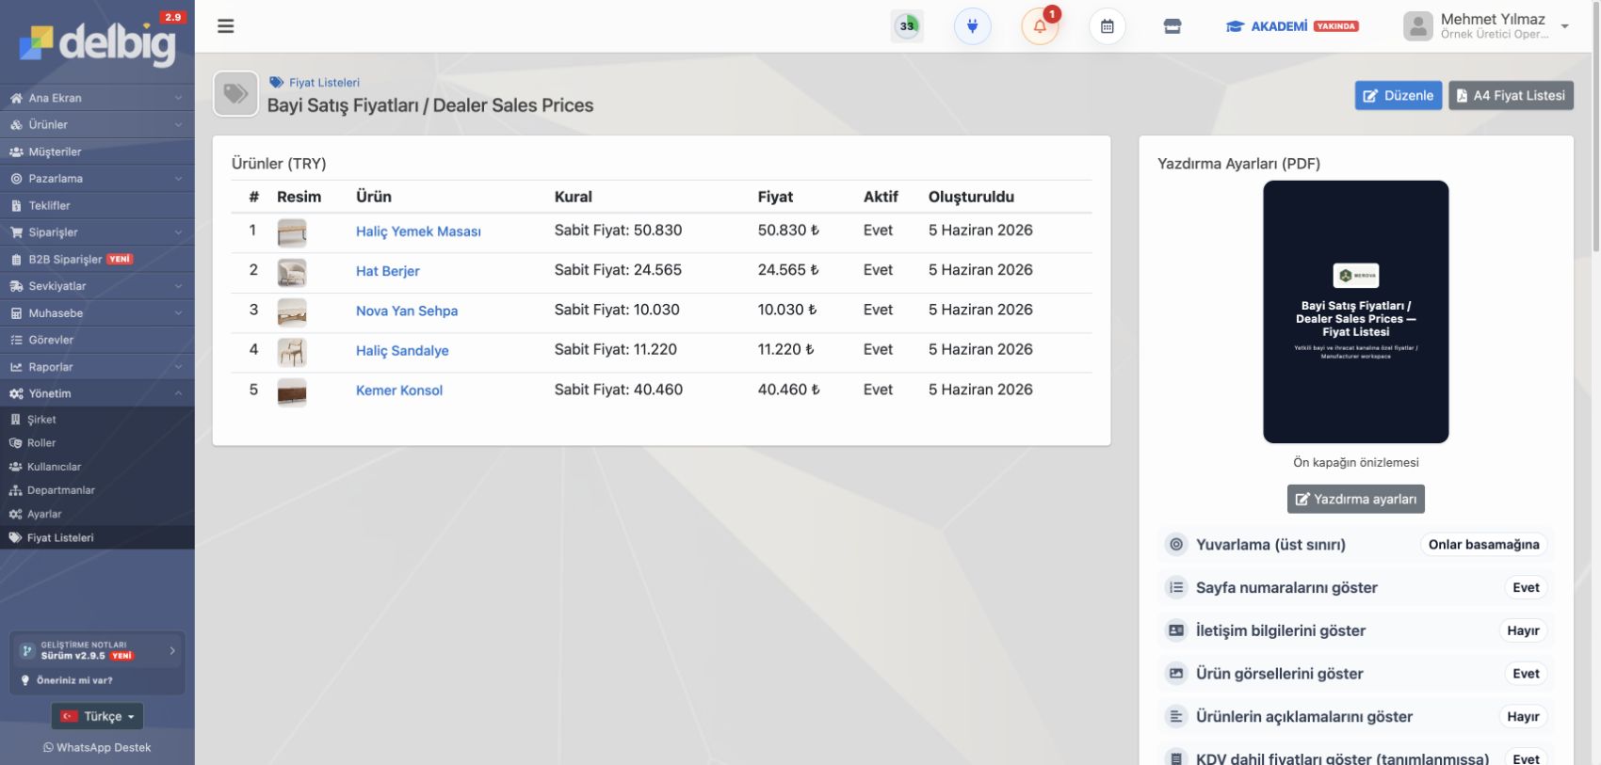Open the storefront icon in the header
1601x765 pixels.
tap(1172, 26)
